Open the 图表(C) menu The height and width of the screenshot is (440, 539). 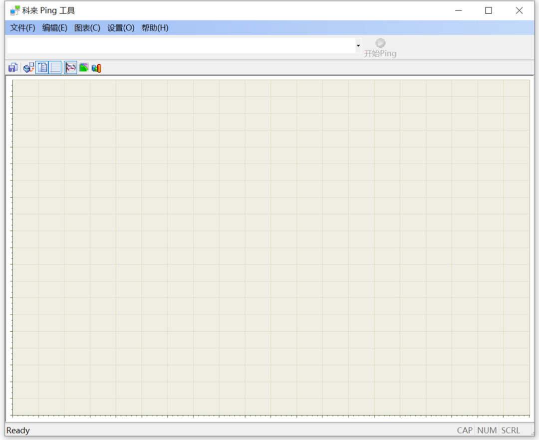[x=87, y=28]
